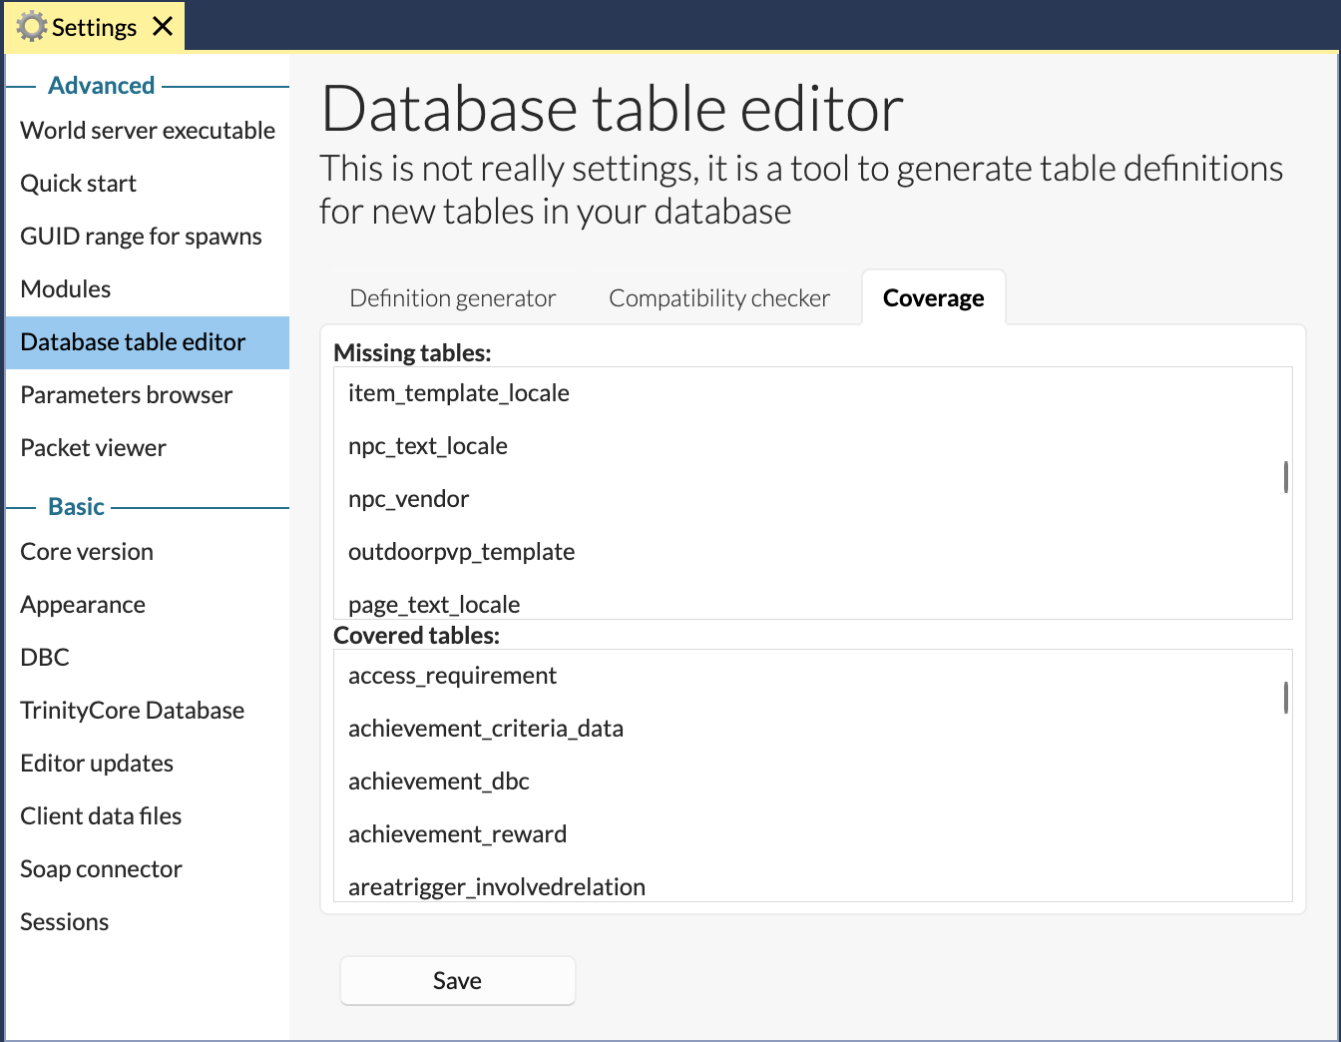
Task: Click the Advanced section header
Action: pos(102,86)
